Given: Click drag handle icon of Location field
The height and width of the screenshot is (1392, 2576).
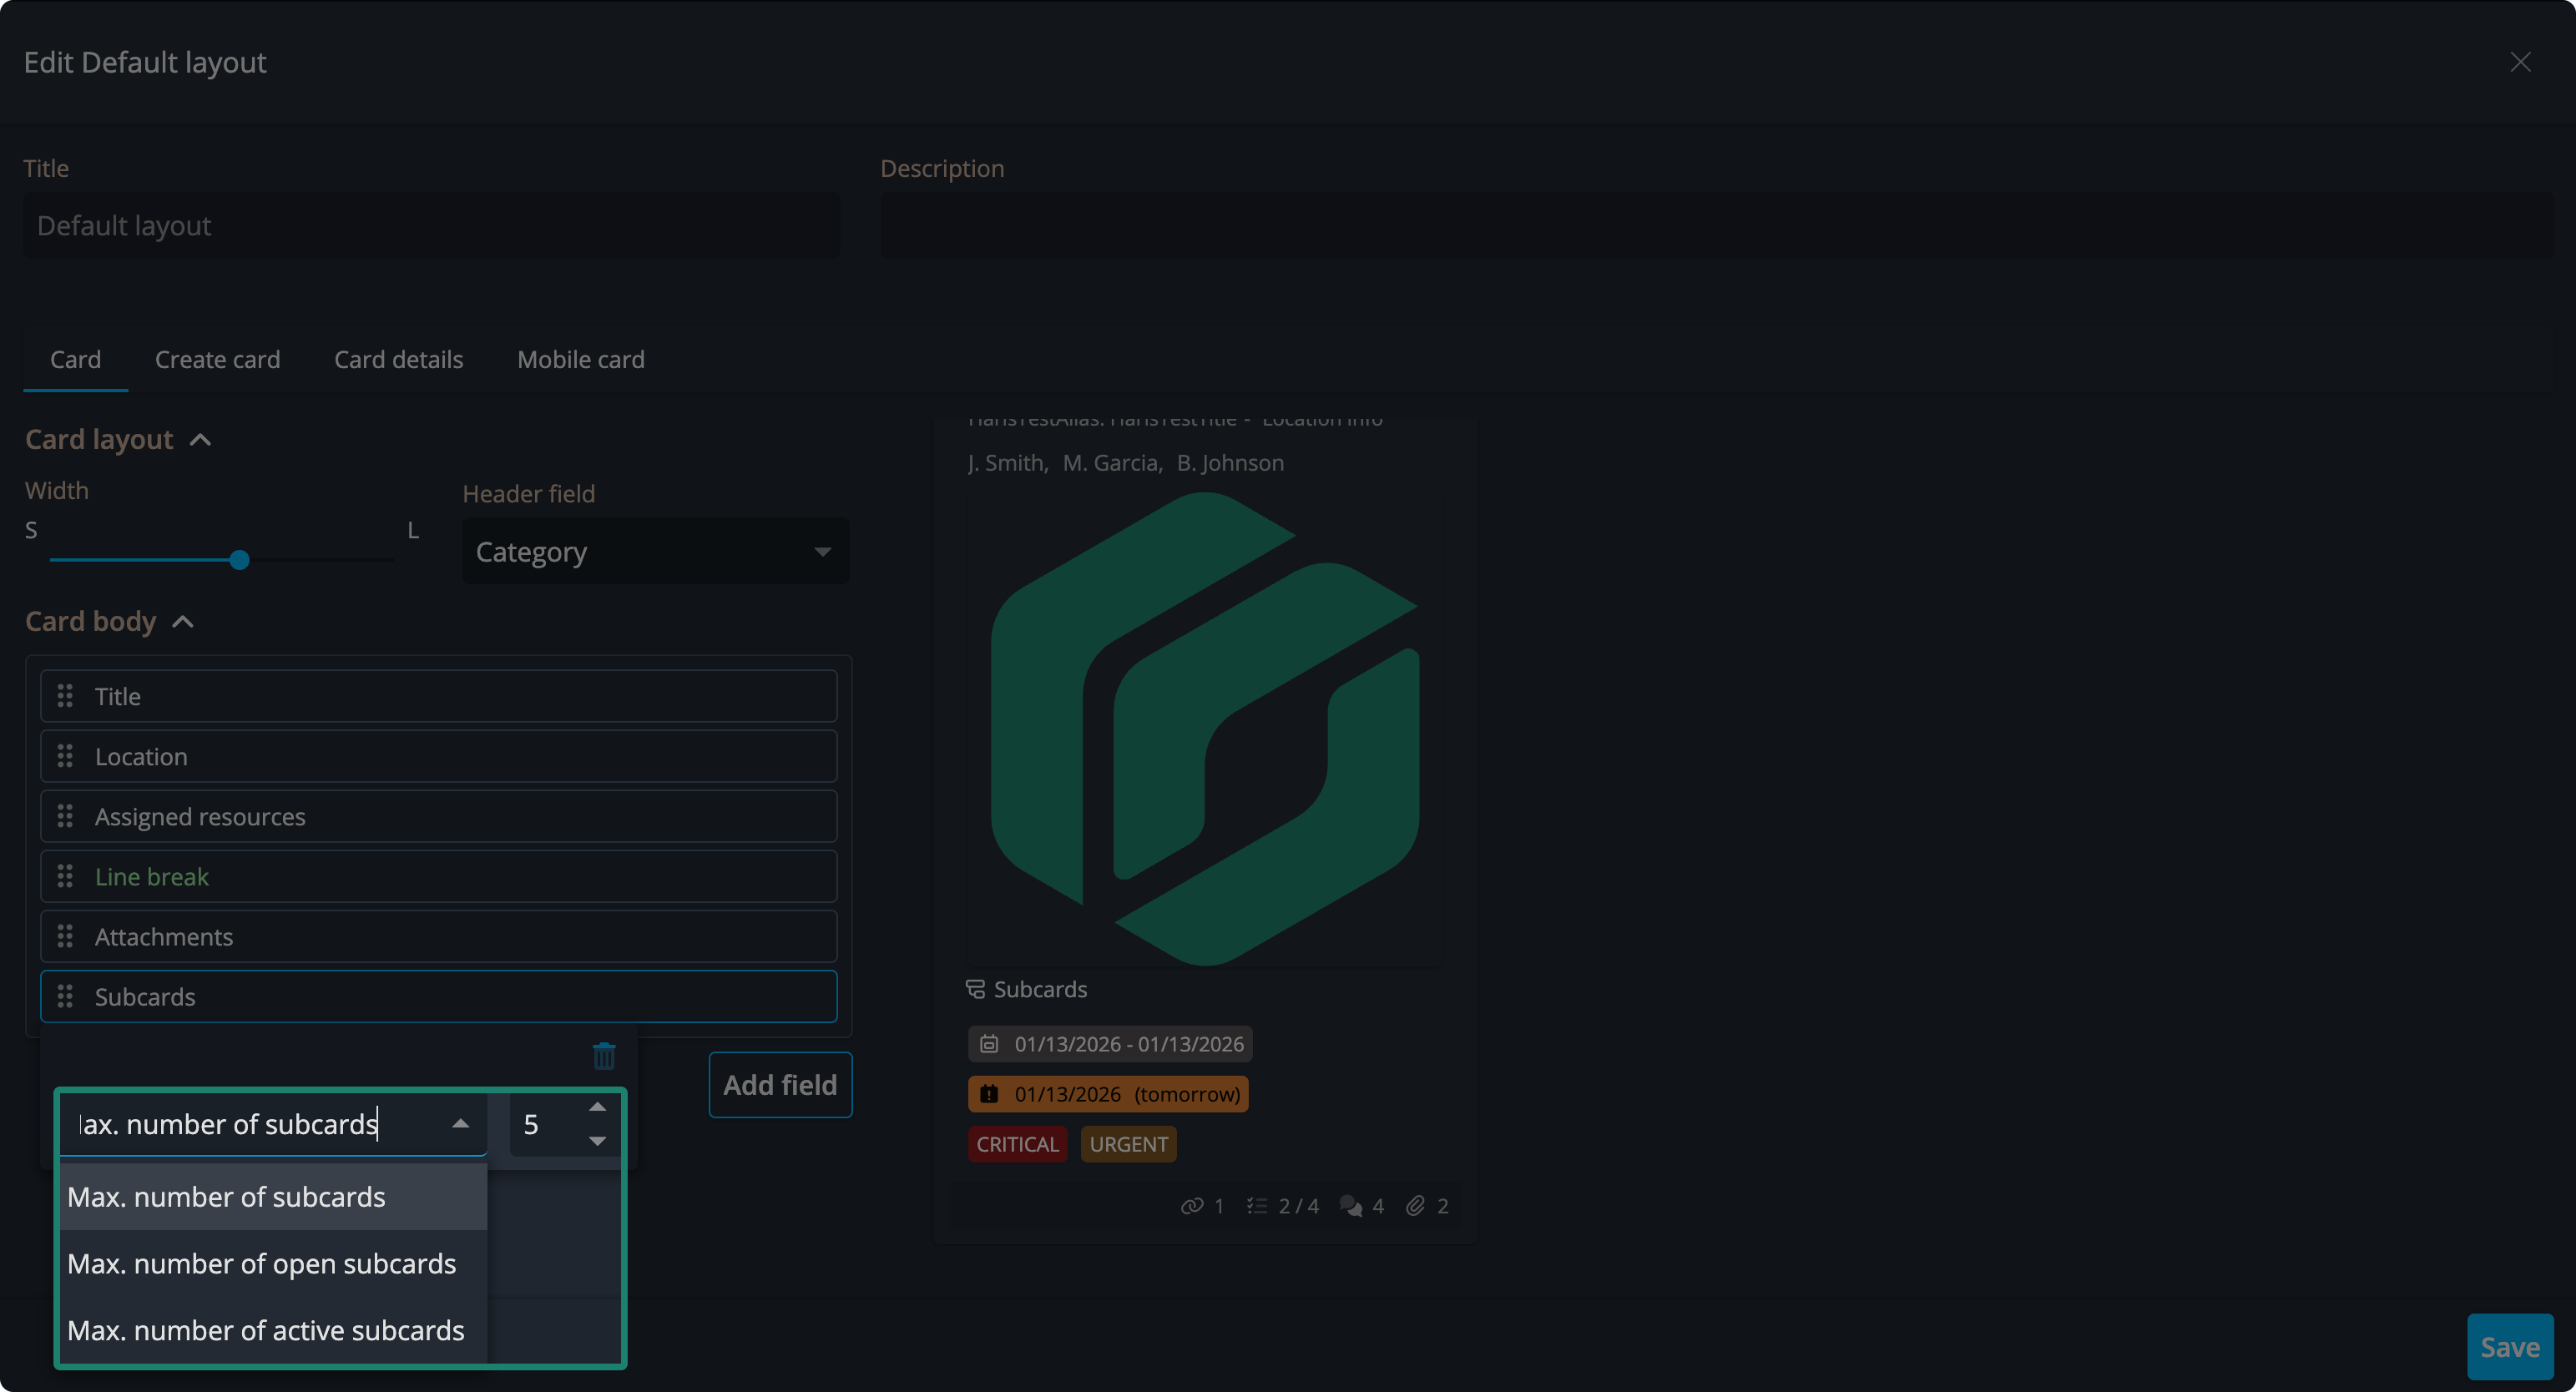Looking at the screenshot, I should (x=65, y=756).
